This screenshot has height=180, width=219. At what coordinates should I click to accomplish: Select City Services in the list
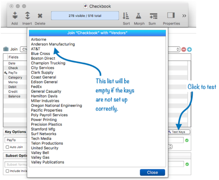(43, 68)
